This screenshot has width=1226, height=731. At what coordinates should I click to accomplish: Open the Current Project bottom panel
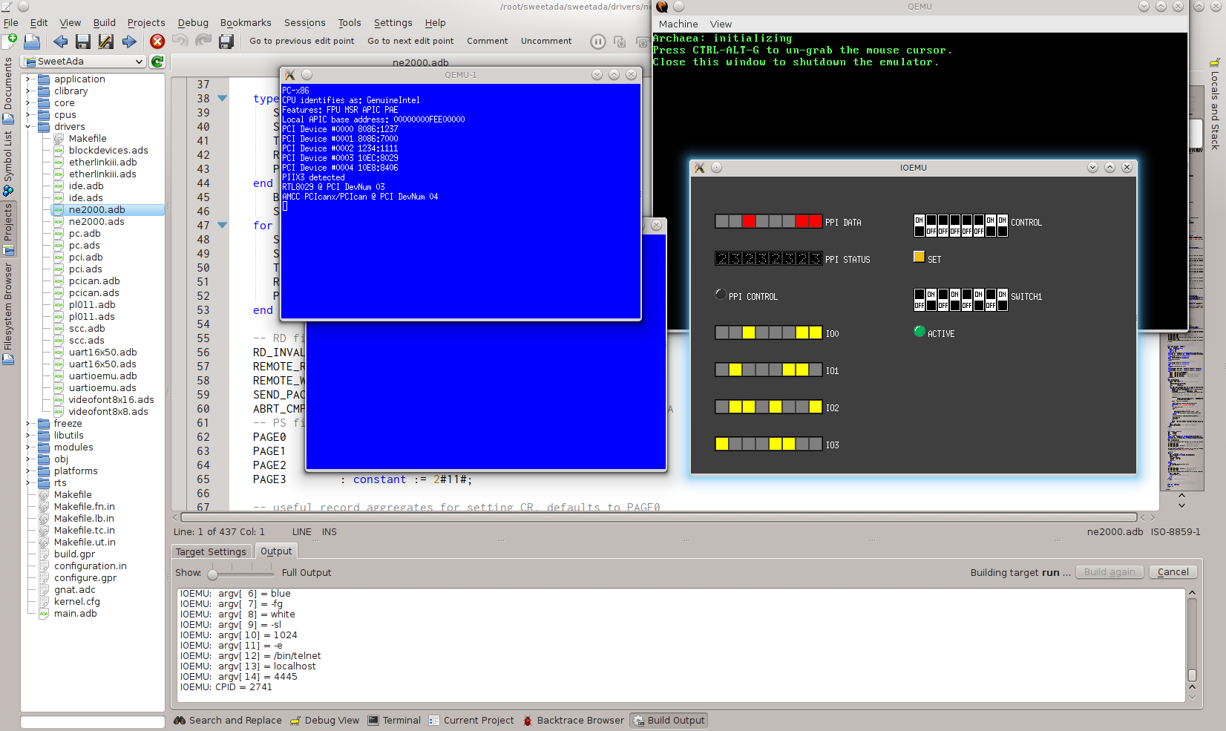click(471, 721)
